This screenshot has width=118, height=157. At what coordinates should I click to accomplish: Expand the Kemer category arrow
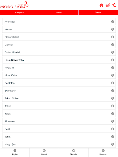[x=112, y=29]
